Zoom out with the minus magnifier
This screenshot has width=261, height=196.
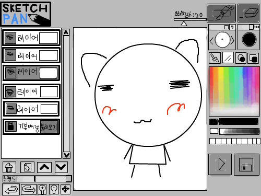54,189
